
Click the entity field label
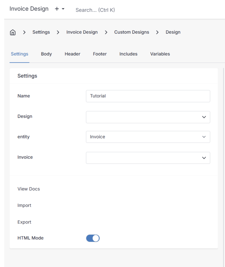(24, 137)
